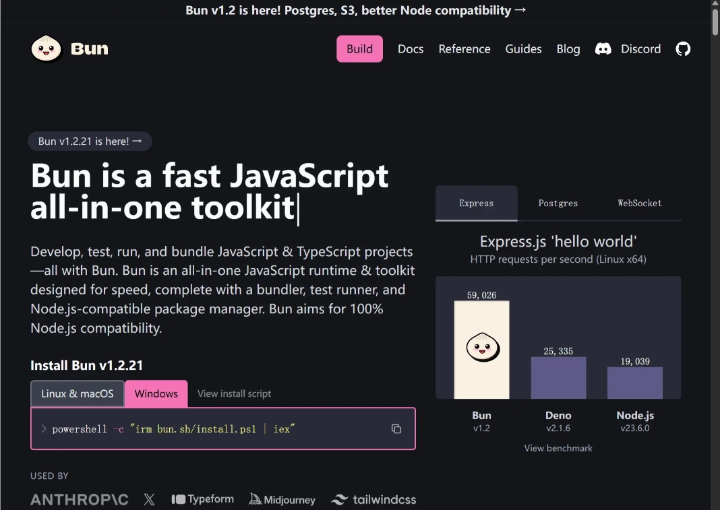The width and height of the screenshot is (720, 510).
Task: Click the Bun v1.2 chart label
Action: (481, 421)
